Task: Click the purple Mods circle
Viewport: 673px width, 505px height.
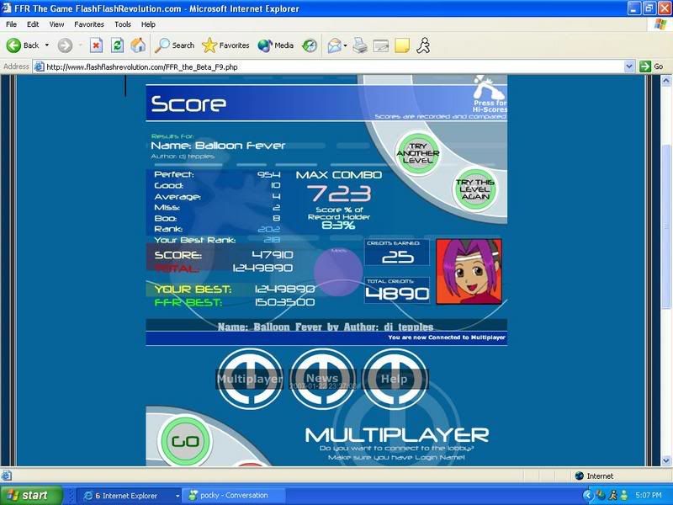Action: tap(338, 271)
